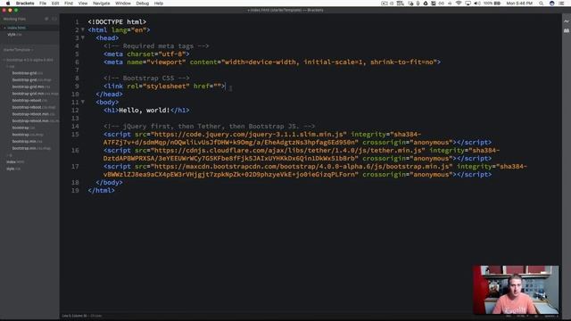Image resolution: width=571 pixels, height=321 pixels.
Task: Open bootstrap-grid.css in file tree
Action: point(27,73)
